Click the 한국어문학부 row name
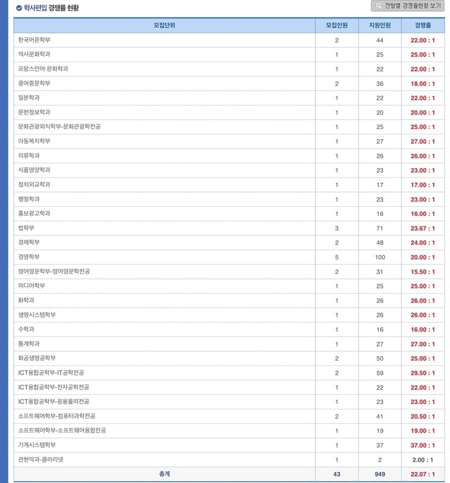The width and height of the screenshot is (450, 483). coord(34,40)
